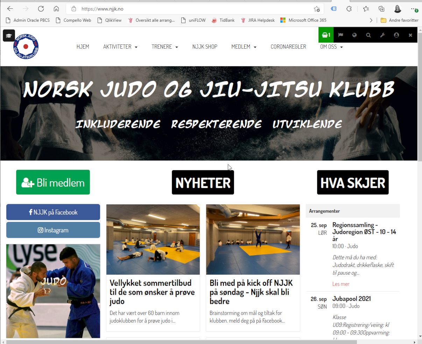422x344 pixels.
Task: Open CORONAREGLER page from menu
Action: click(288, 47)
